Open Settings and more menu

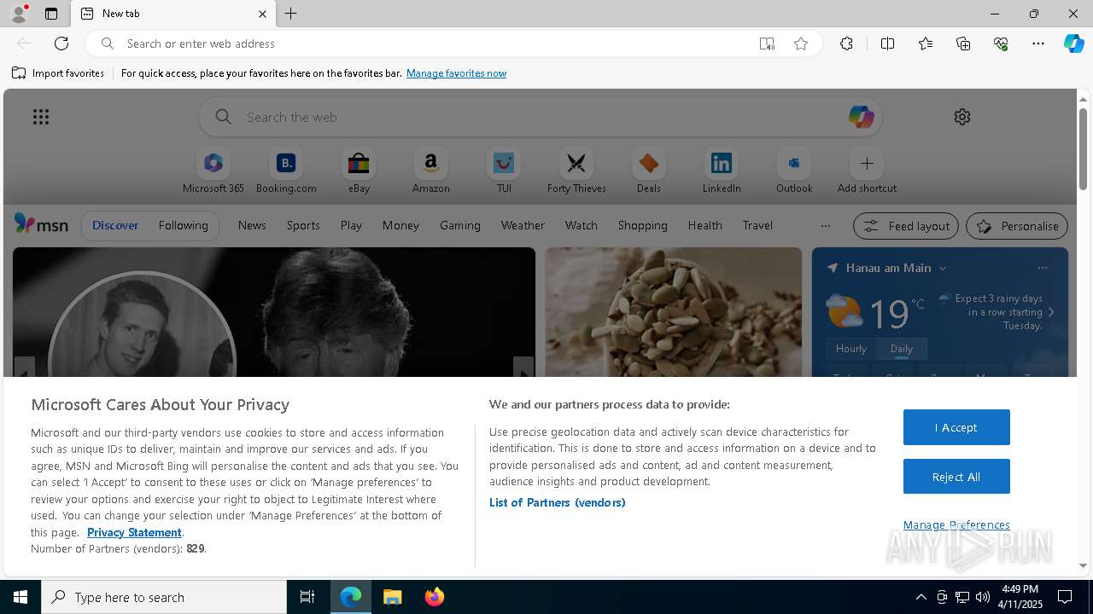(1038, 43)
